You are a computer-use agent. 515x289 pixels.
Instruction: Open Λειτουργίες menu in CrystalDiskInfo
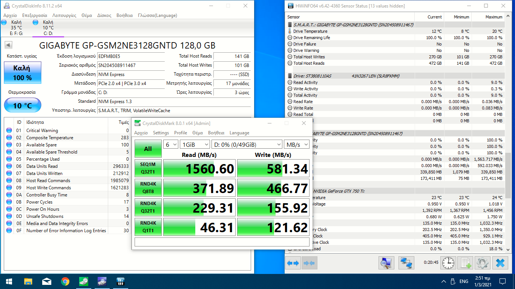(64, 15)
